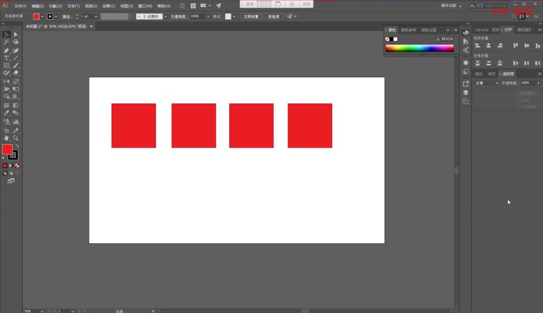The height and width of the screenshot is (313, 543).
Task: Select the Symbol Sprayer tool
Action: coord(6,122)
